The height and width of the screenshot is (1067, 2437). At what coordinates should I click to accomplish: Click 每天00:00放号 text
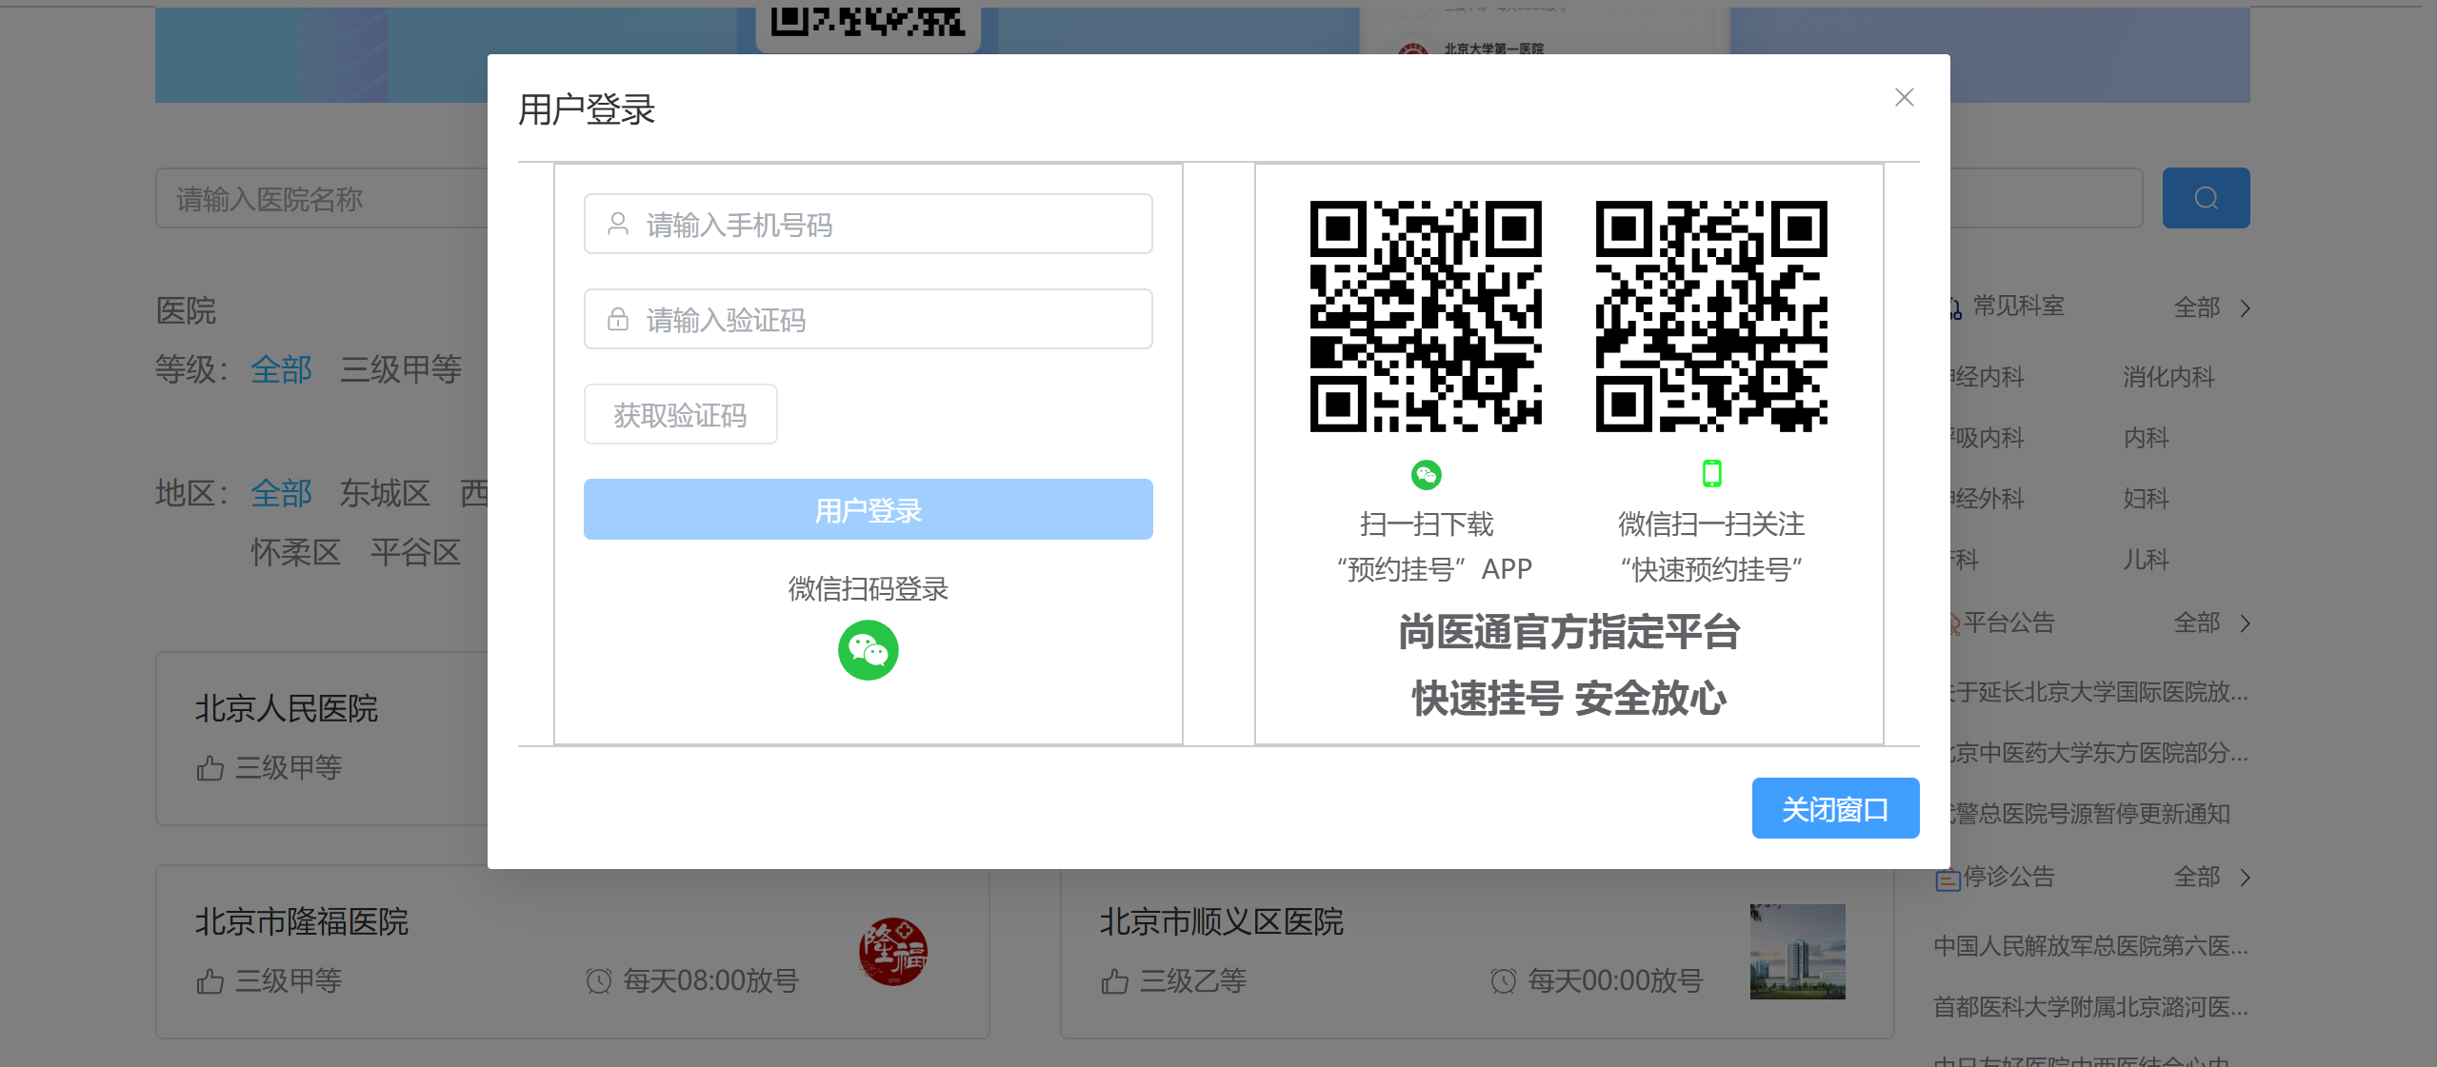pyautogui.click(x=1615, y=980)
